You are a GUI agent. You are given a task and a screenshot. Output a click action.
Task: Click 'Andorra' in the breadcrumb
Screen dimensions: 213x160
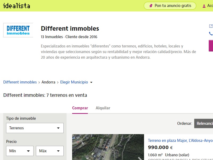coord(48,82)
